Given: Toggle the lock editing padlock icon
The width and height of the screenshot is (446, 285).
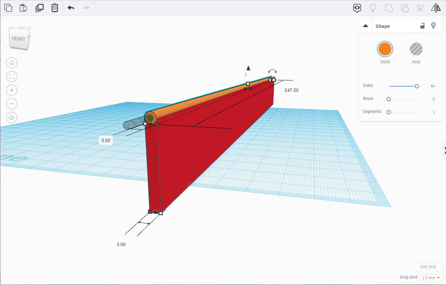Looking at the screenshot, I should (x=422, y=26).
